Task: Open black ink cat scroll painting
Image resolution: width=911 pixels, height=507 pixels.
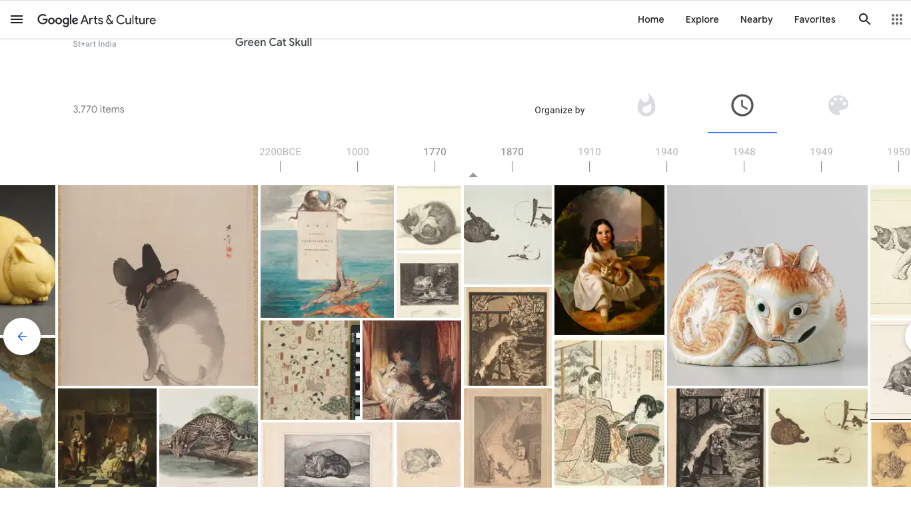Action: pyautogui.click(x=158, y=285)
